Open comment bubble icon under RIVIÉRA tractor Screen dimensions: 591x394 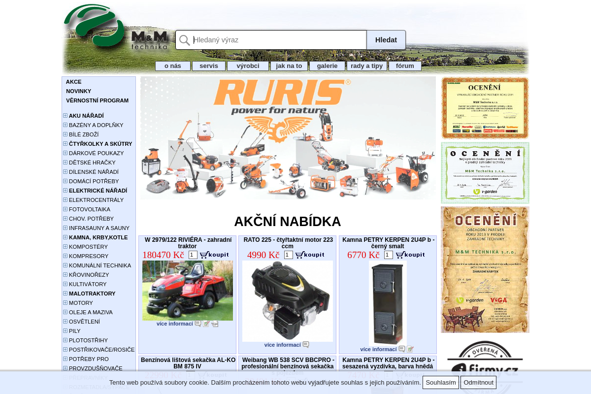pyautogui.click(x=198, y=324)
